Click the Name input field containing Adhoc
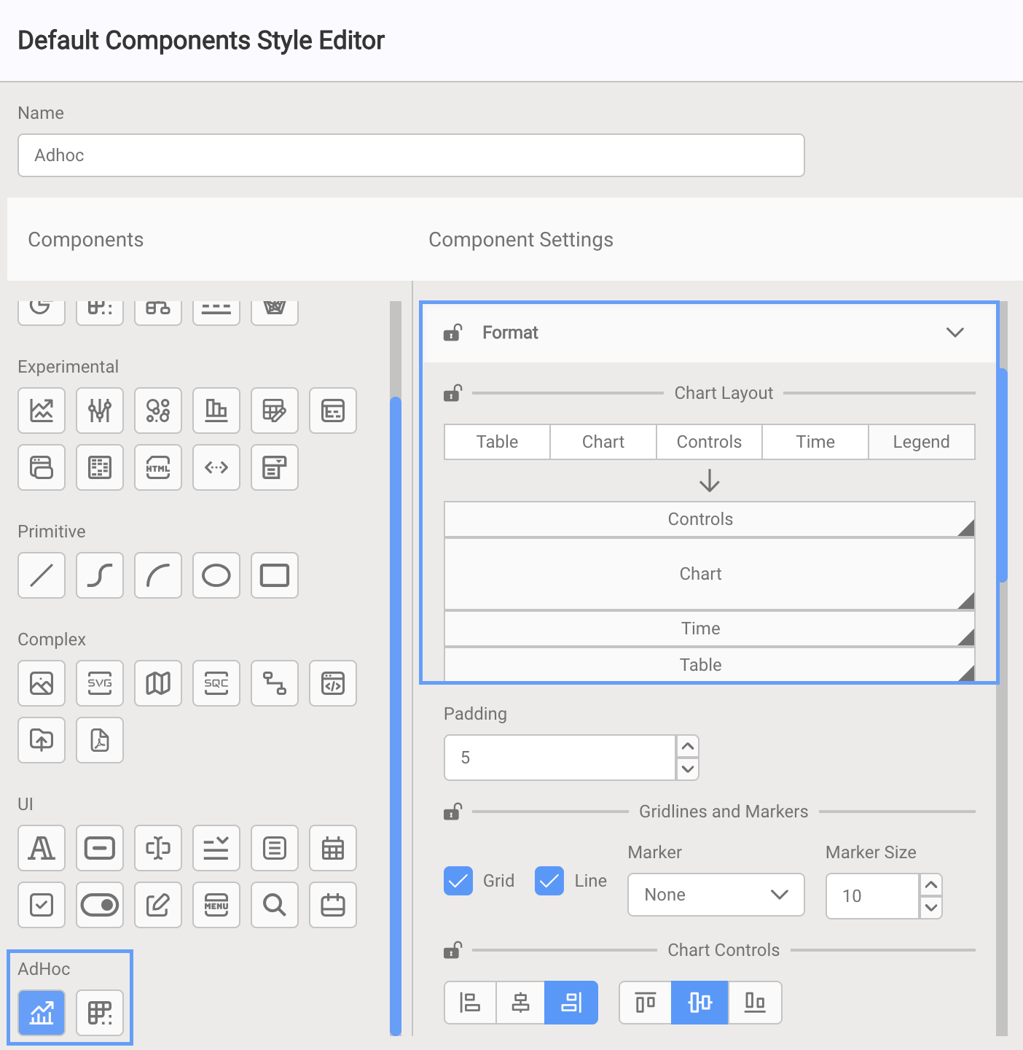Viewport: 1023px width, 1050px height. tap(411, 155)
